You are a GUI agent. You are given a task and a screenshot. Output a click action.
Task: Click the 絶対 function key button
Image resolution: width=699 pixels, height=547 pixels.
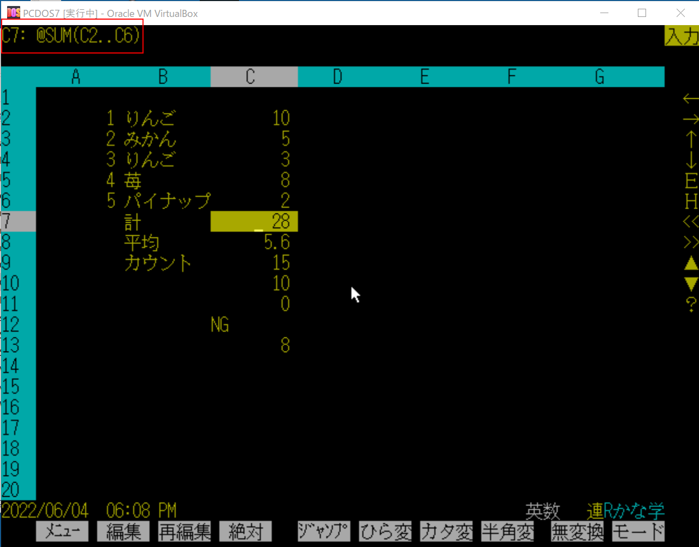245,531
